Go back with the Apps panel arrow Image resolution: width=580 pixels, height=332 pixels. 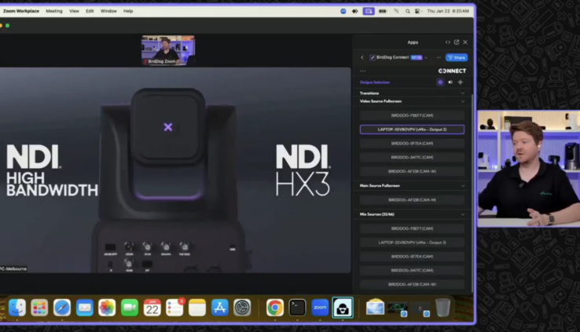(362, 57)
